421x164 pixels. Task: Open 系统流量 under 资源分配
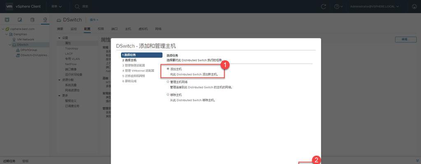[x=71, y=85]
